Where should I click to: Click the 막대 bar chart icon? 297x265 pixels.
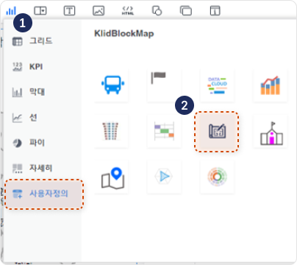[17, 92]
